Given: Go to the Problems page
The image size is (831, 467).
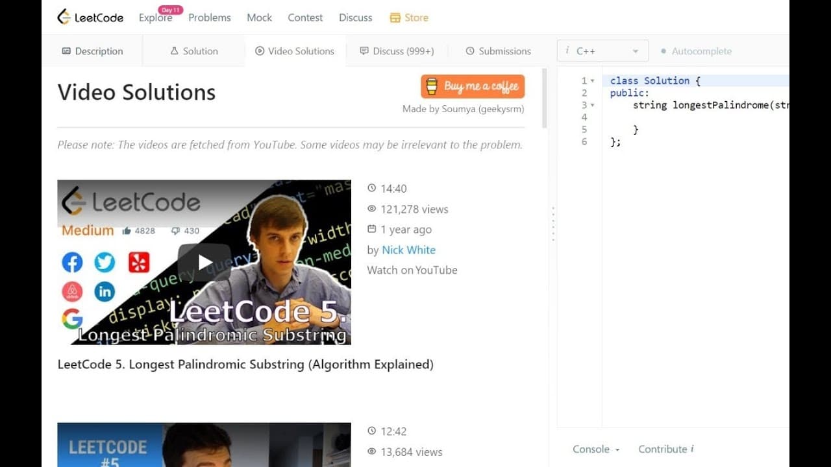Looking at the screenshot, I should coord(209,18).
